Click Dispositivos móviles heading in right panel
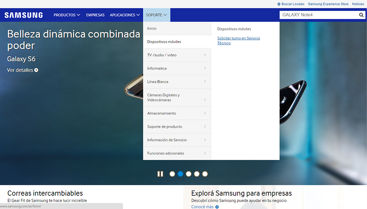367x209 pixels. coord(234,29)
